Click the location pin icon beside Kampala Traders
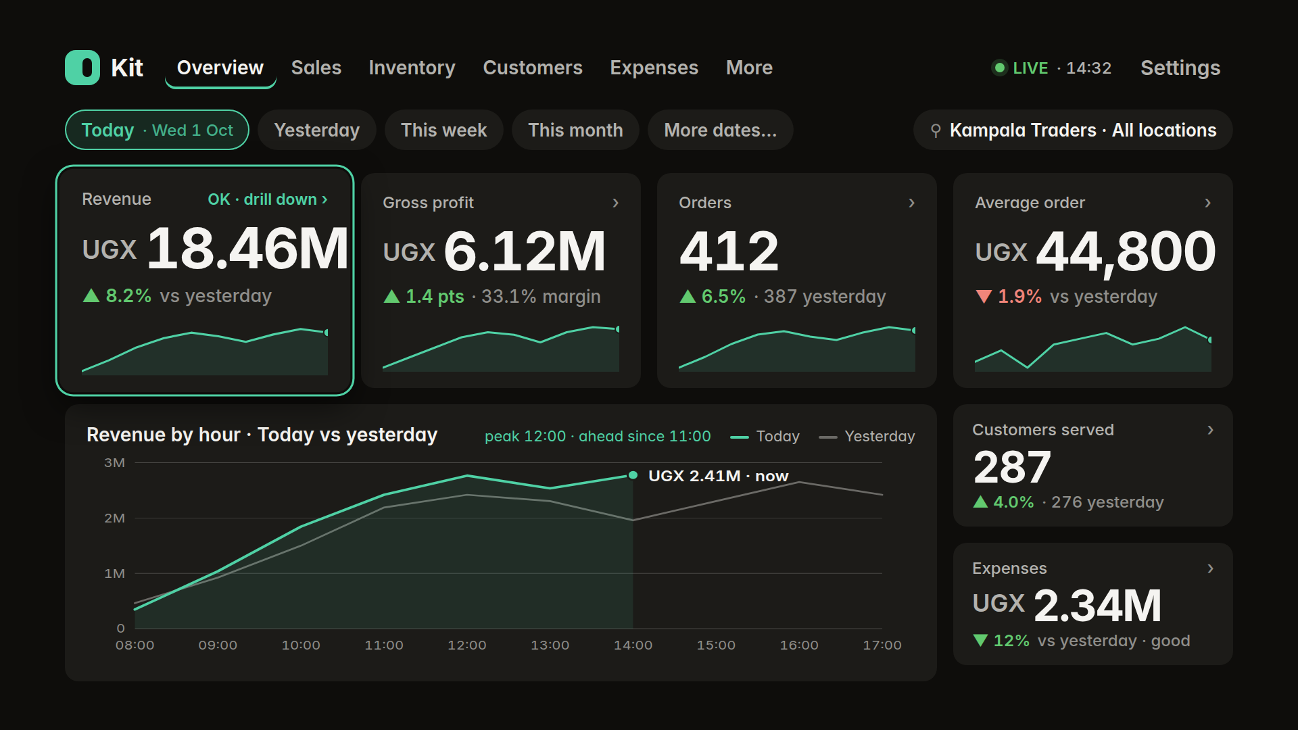 (x=936, y=130)
